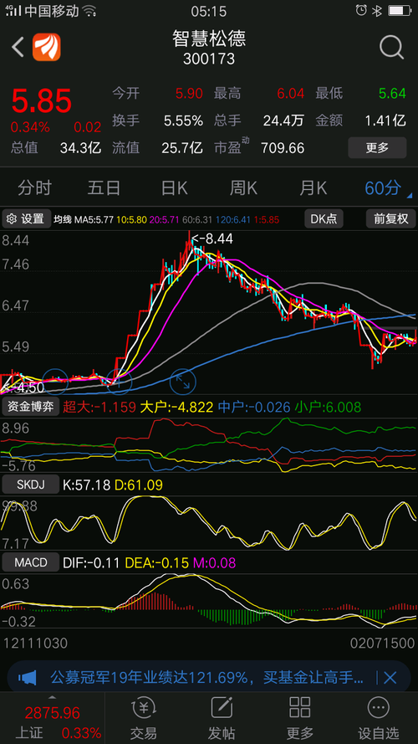The image size is (418, 744).
Task: Open the 发帖 post icon
Action: [x=222, y=708]
